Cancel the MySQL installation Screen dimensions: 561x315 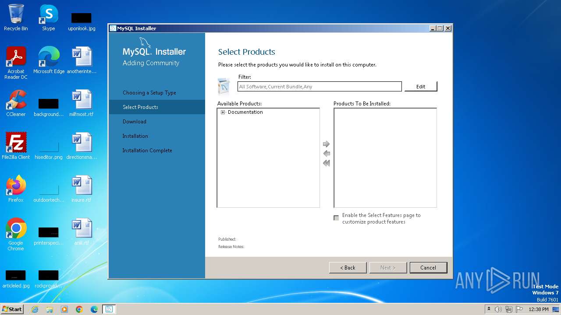[x=428, y=268]
